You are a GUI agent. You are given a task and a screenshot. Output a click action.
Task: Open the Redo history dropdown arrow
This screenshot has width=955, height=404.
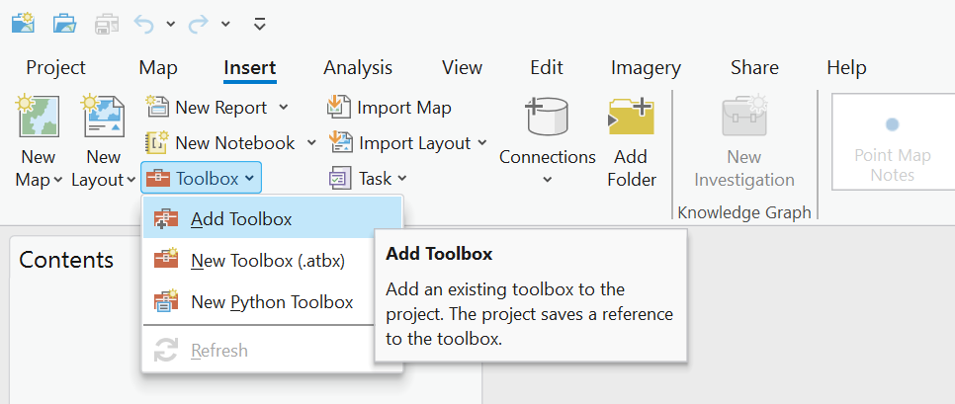tap(225, 24)
